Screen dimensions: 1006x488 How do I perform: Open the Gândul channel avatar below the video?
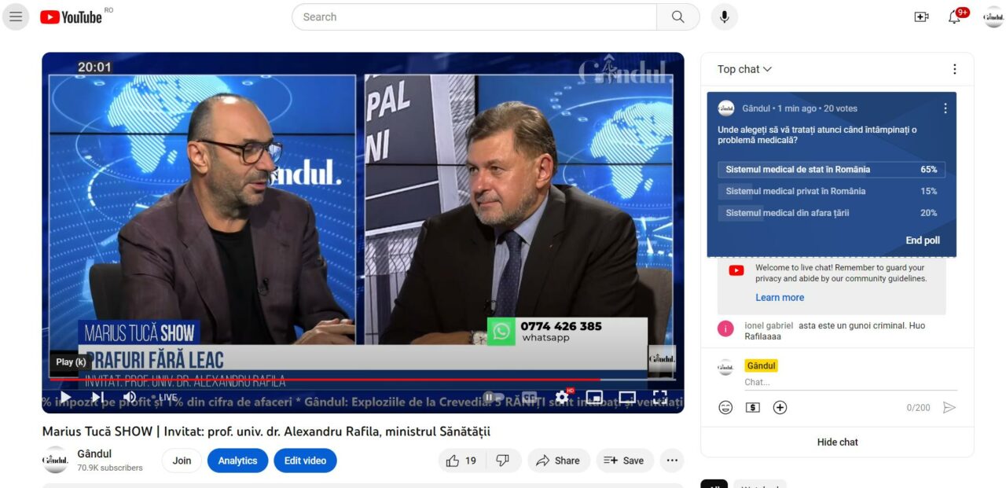pyautogui.click(x=55, y=460)
